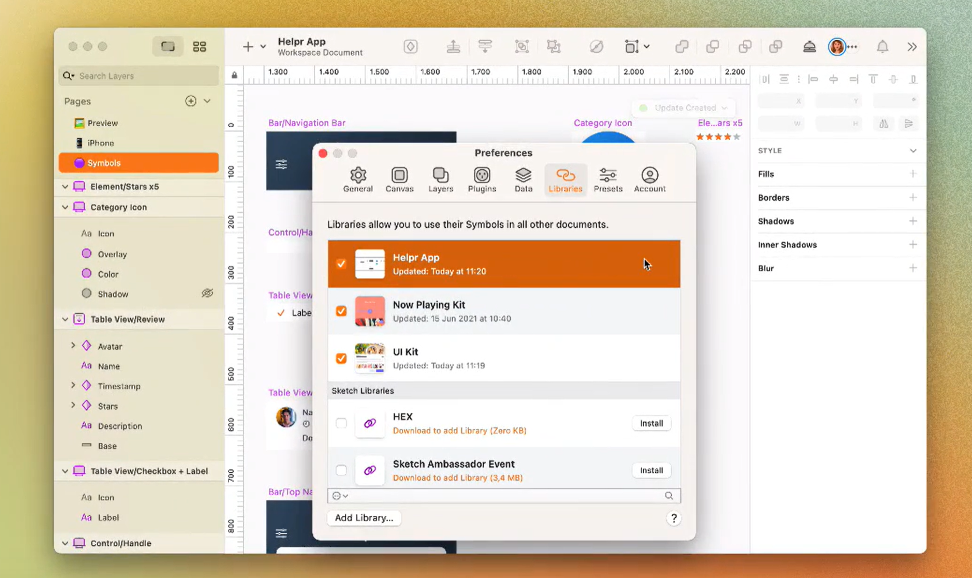The width and height of the screenshot is (972, 578).
Task: Open the Data preferences tab
Action: tap(523, 180)
